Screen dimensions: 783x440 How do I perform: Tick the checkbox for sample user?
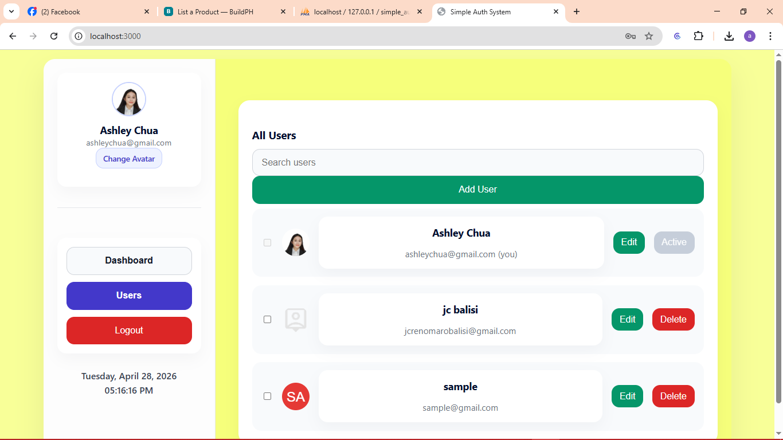click(x=267, y=396)
